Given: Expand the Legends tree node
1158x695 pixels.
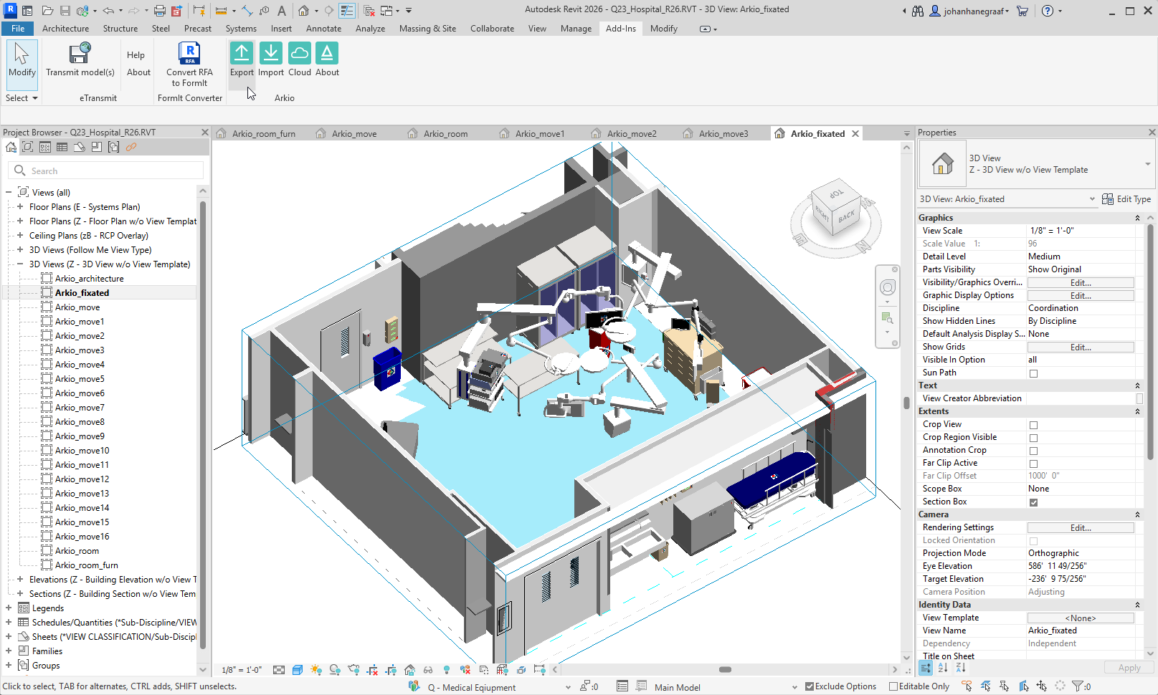Looking at the screenshot, I should pos(9,608).
